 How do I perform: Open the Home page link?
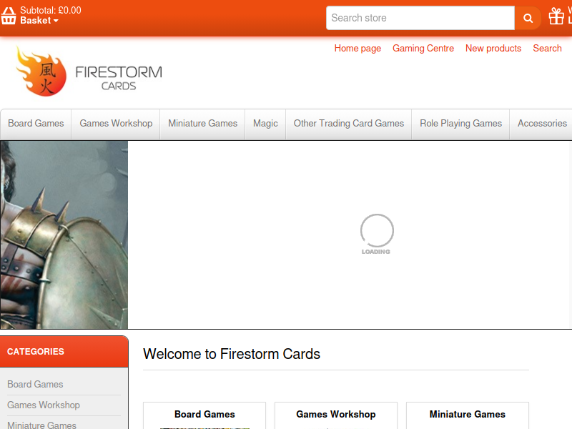pyautogui.click(x=357, y=48)
